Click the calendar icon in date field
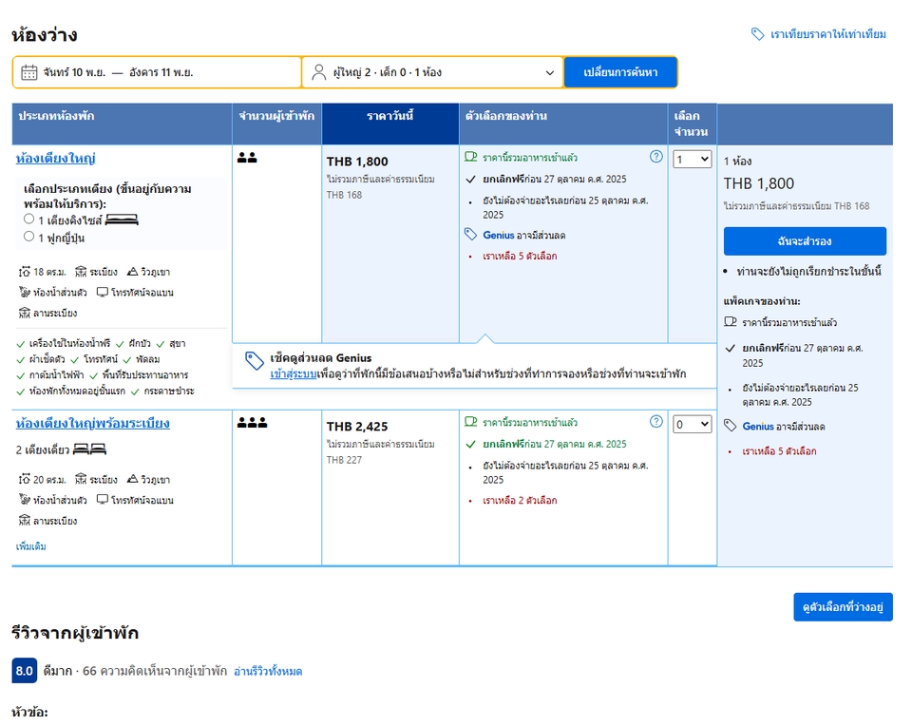912x726 pixels. point(28,72)
